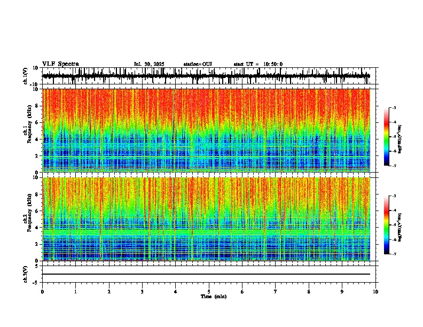Click the ch.2 color bar log(PSD) label
The width and height of the screenshot is (423, 327).
[x=399, y=228]
